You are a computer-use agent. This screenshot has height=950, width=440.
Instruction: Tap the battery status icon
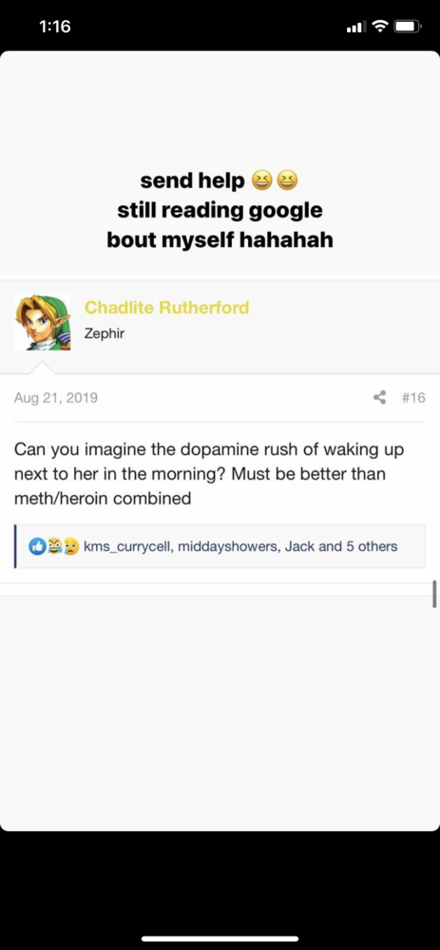pyautogui.click(x=408, y=27)
